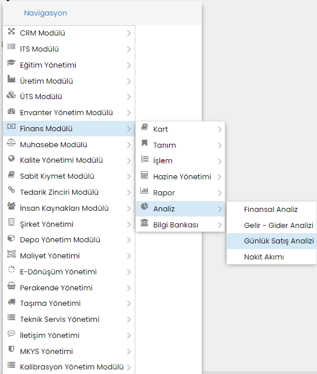Open Finansal Analiz from the submenu
The width and height of the screenshot is (317, 374).
272,210
